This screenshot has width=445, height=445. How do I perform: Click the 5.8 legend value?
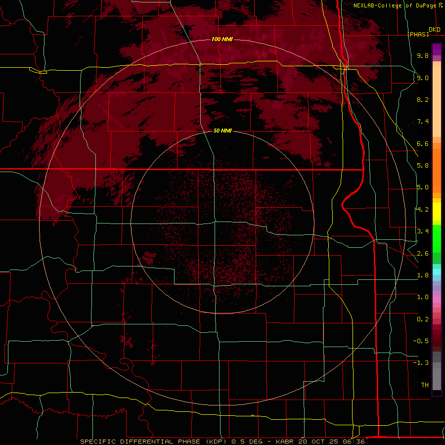[x=423, y=166]
